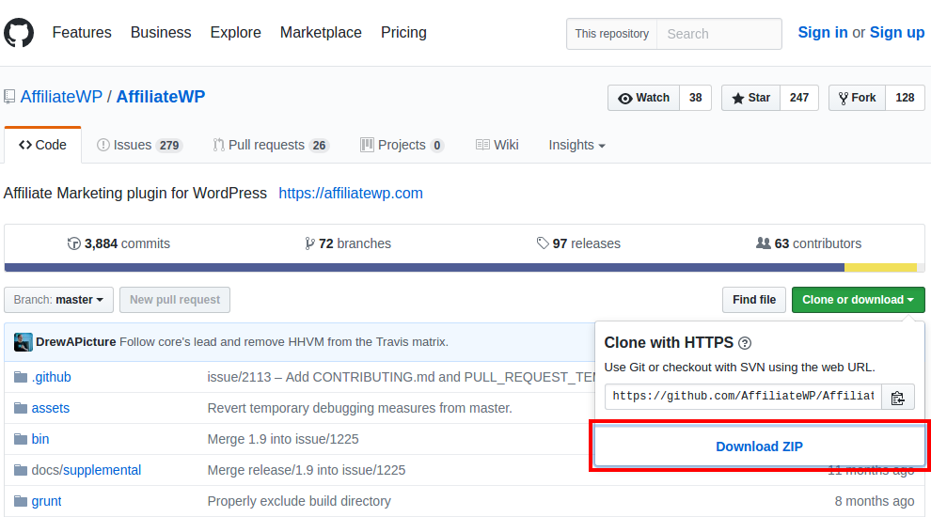931x517 pixels.
Task: Open Business in the top navigation
Action: [161, 33]
